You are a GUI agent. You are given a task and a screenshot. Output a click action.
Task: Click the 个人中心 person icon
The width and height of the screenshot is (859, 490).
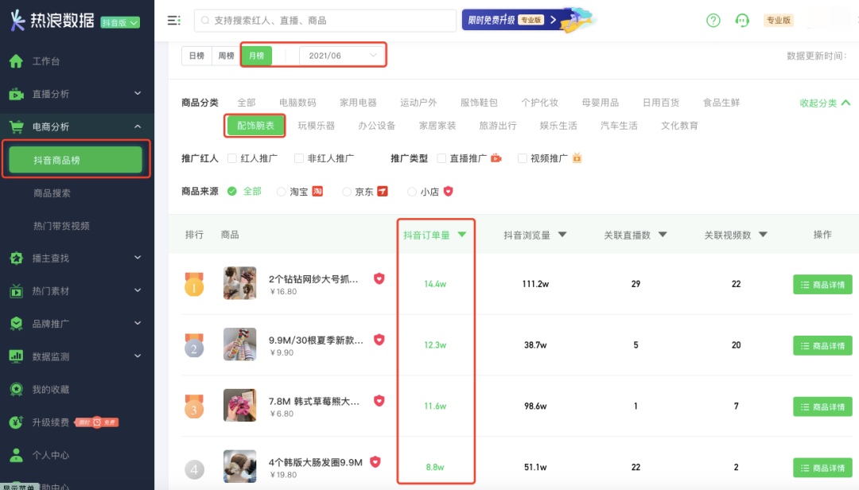(x=17, y=455)
